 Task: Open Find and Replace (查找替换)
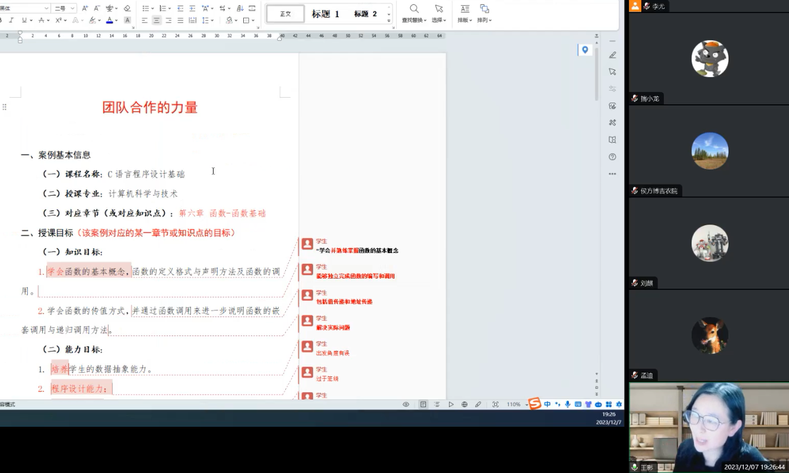pyautogui.click(x=414, y=13)
